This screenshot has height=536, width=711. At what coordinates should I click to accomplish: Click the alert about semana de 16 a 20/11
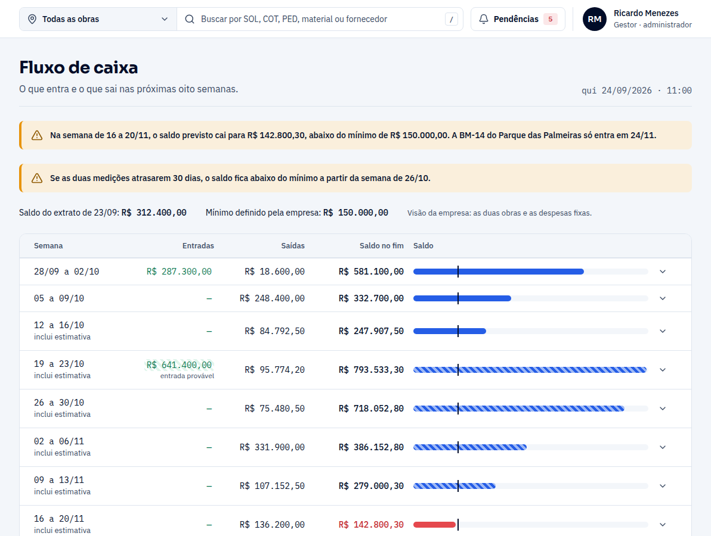tap(355, 135)
